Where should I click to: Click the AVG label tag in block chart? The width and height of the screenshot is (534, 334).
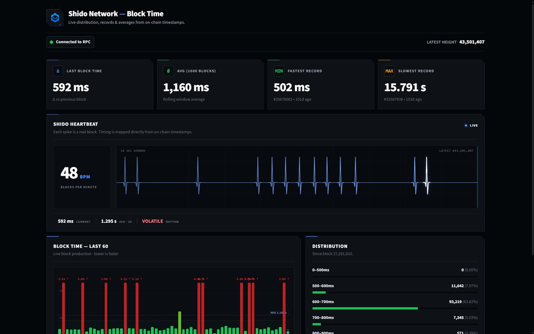click(x=278, y=313)
